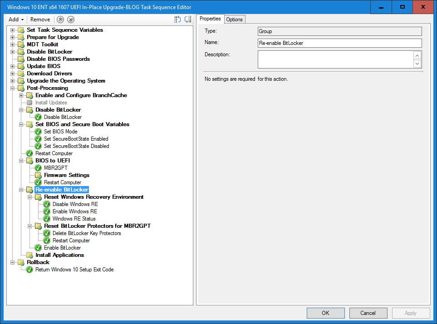Screen dimensions: 437x324
Task: Click the move step down arrow icon
Action: (x=70, y=20)
